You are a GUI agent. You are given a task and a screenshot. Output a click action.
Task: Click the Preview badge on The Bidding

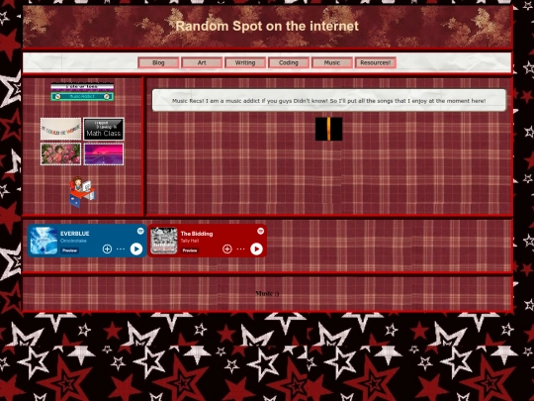click(190, 251)
